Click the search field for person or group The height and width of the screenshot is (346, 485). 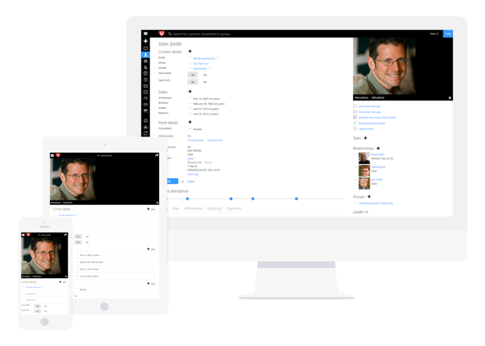[202, 34]
